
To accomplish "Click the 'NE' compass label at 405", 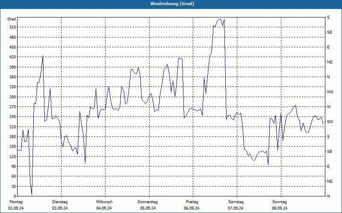I will [330, 62].
